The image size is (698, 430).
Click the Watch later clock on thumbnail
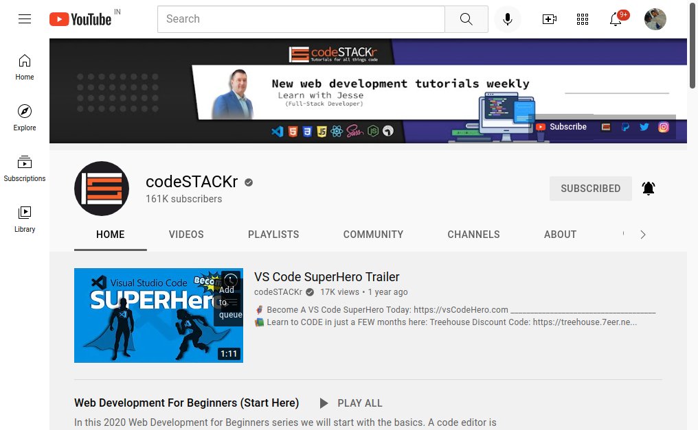(230, 280)
